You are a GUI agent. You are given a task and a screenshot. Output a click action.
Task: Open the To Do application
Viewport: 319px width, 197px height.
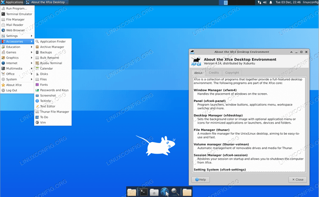(53, 117)
